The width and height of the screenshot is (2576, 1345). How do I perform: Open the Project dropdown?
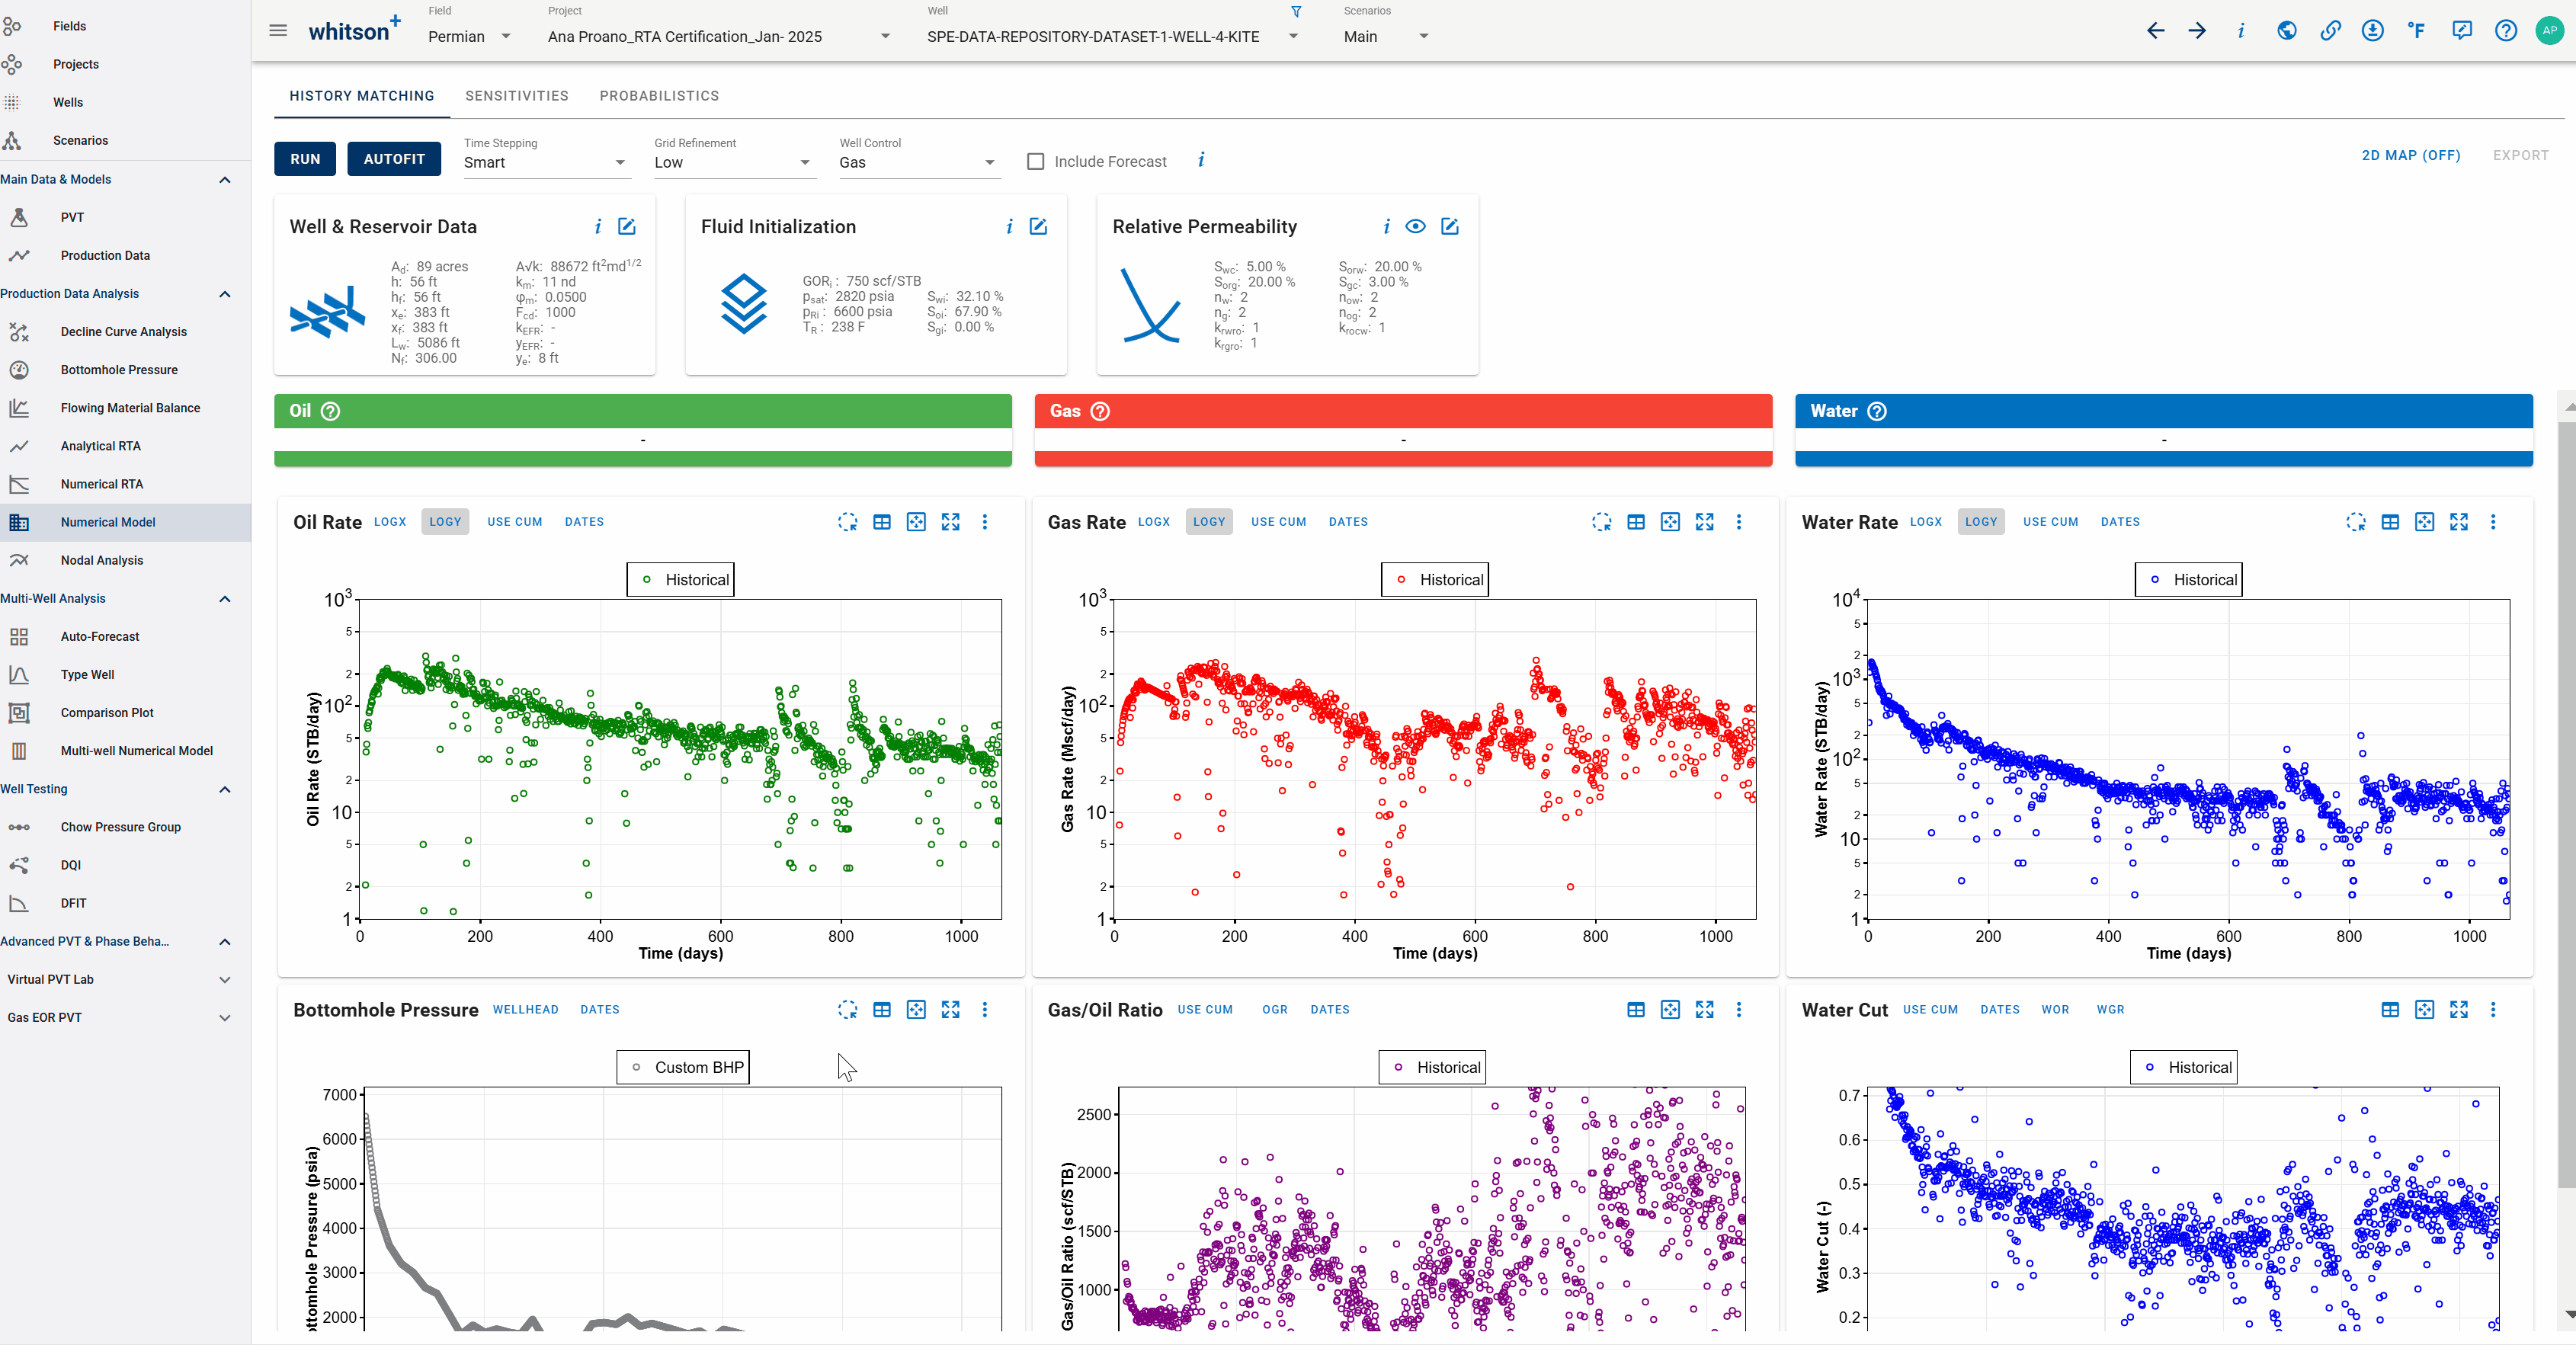(718, 36)
